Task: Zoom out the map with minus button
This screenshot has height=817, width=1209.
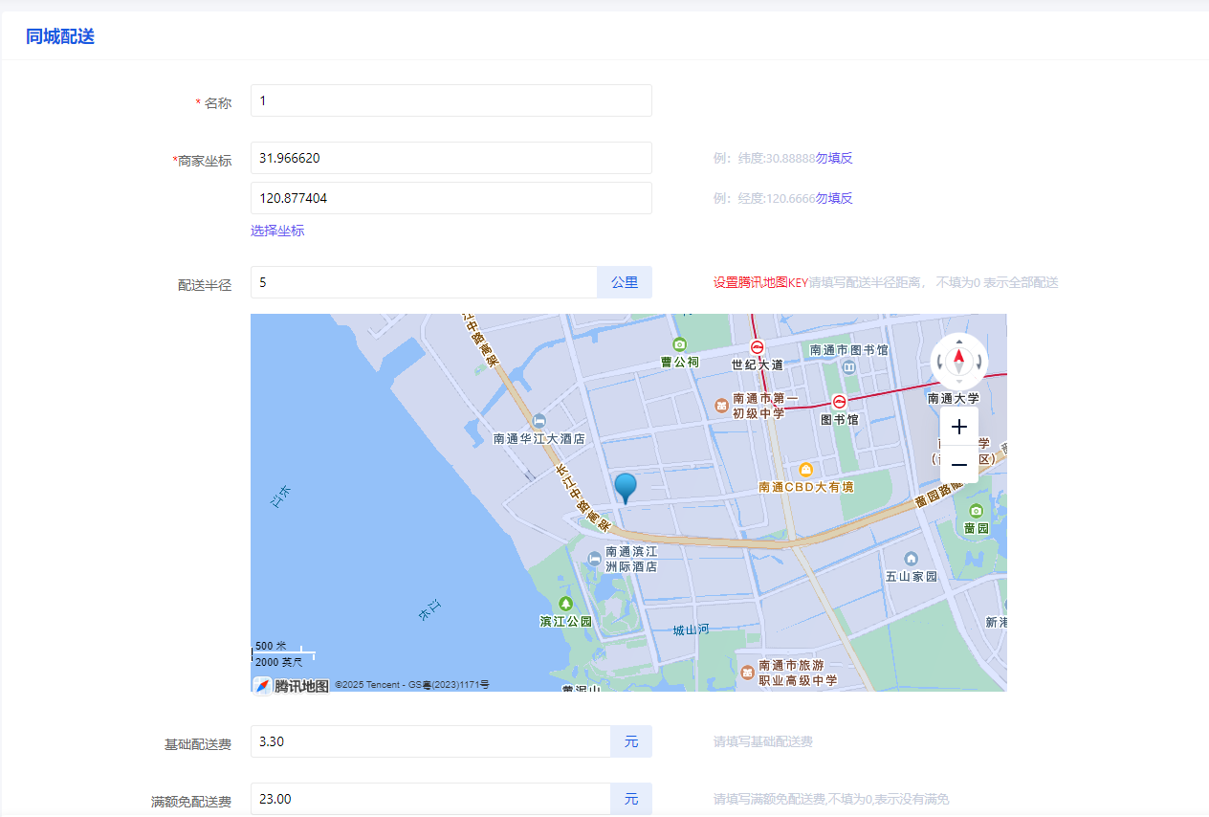Action: (x=959, y=465)
